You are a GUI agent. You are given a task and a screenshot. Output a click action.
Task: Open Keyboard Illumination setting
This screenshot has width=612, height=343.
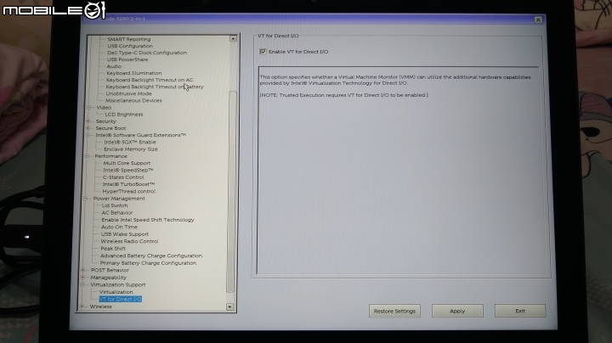click(x=134, y=73)
